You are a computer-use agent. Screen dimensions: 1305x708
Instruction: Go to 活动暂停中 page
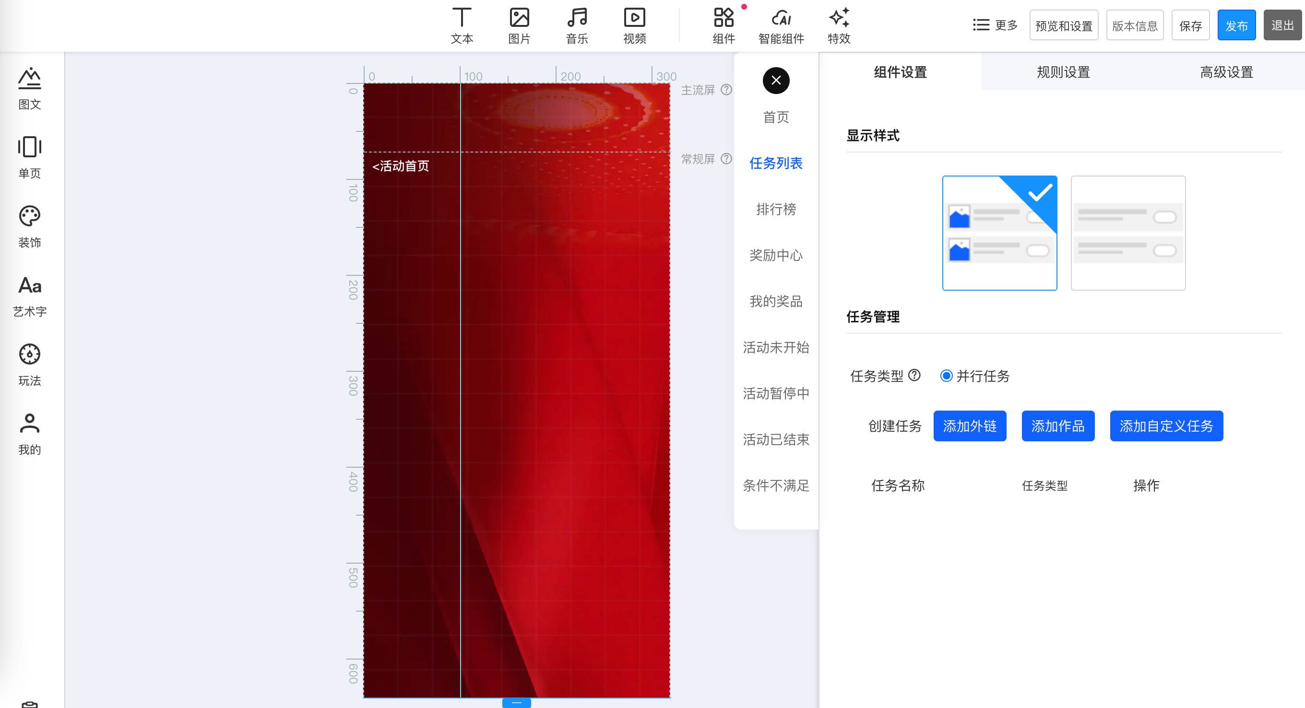(x=776, y=393)
